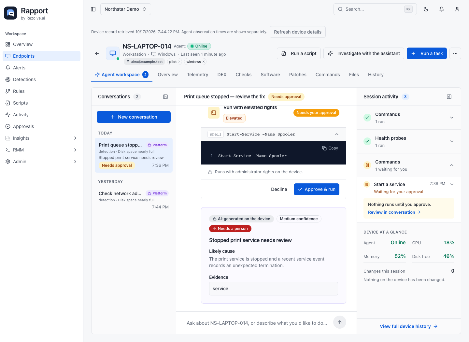Copy the Start-Service command
Screen dimensions: 469x342
pyautogui.click(x=330, y=148)
